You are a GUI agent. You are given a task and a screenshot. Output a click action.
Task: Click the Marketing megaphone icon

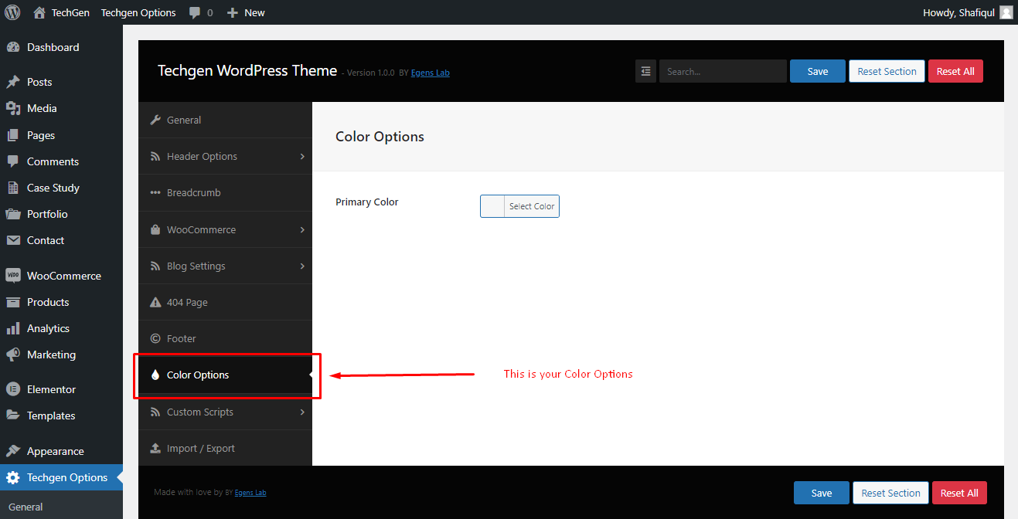coord(13,354)
